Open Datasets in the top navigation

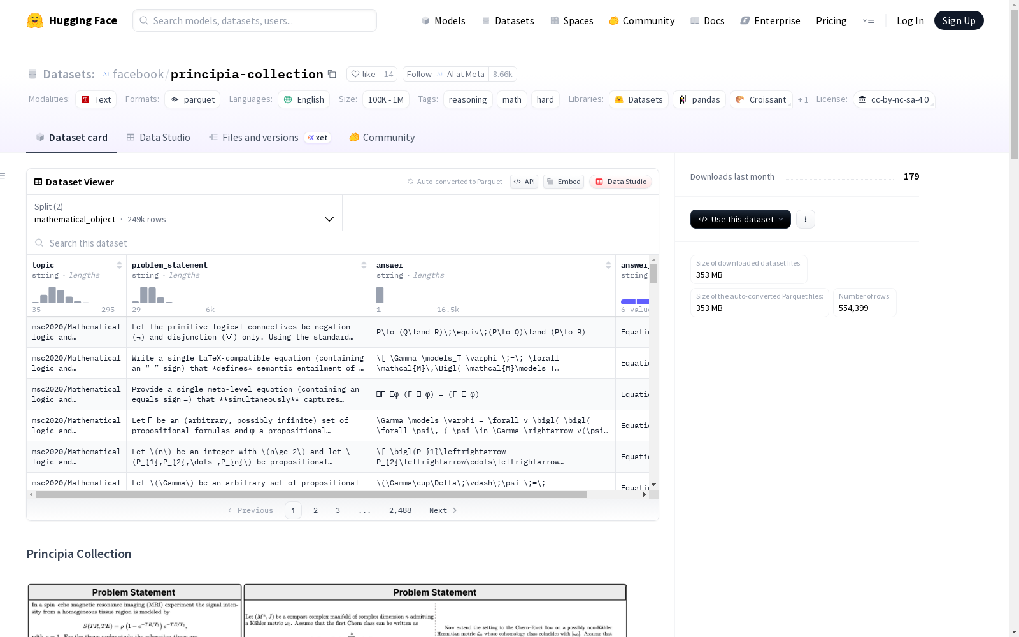point(508,20)
